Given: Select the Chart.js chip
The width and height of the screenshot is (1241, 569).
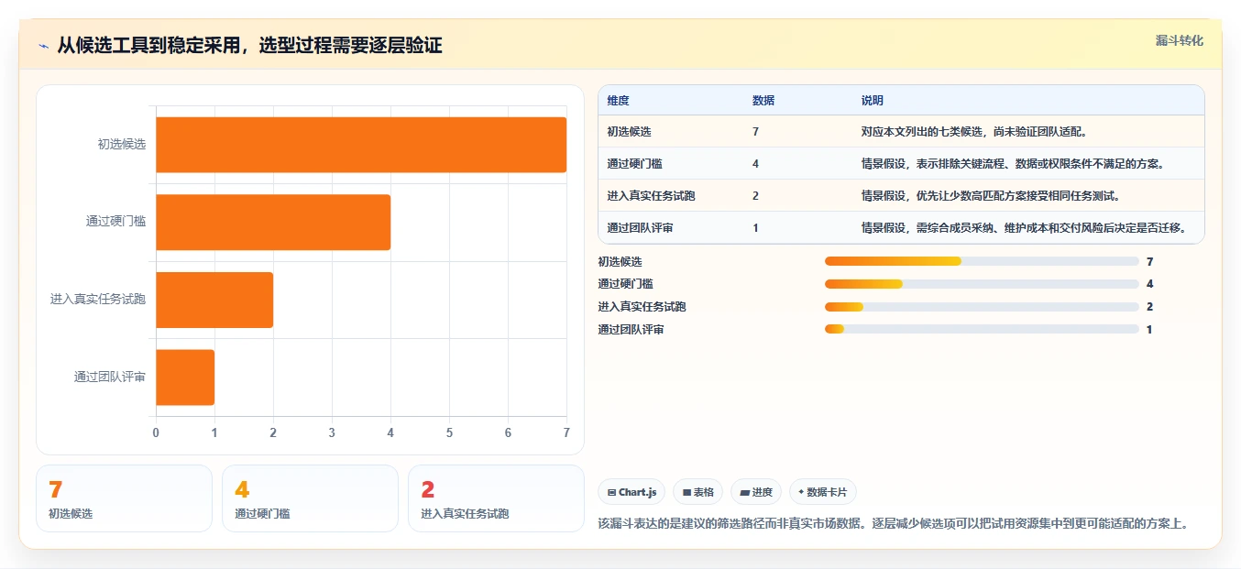Looking at the screenshot, I should tap(631, 492).
